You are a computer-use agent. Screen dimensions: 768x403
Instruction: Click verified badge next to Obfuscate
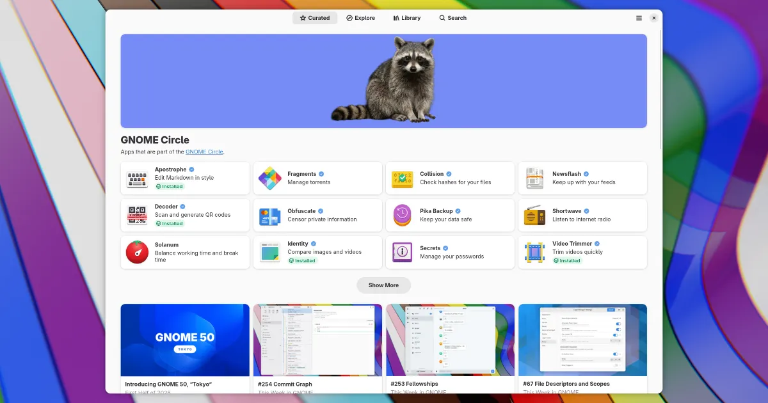pos(321,211)
